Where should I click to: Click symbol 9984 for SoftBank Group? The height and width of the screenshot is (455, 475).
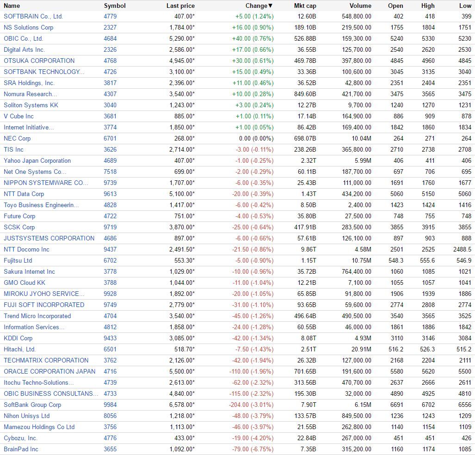click(110, 405)
